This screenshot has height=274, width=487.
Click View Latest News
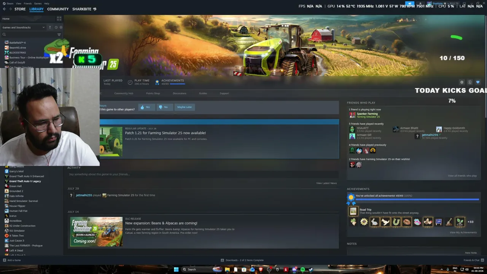[326, 183]
